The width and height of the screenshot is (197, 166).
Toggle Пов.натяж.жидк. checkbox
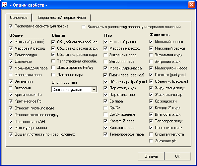pyautogui.click(x=151, y=128)
